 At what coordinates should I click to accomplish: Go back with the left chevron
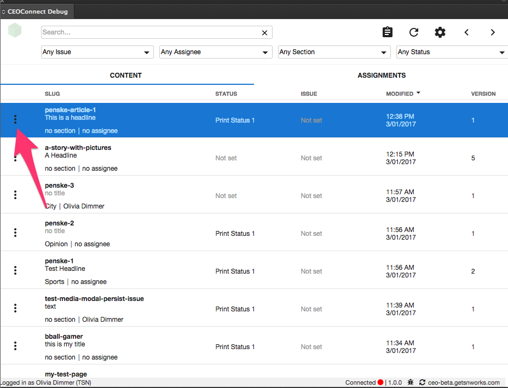point(466,32)
